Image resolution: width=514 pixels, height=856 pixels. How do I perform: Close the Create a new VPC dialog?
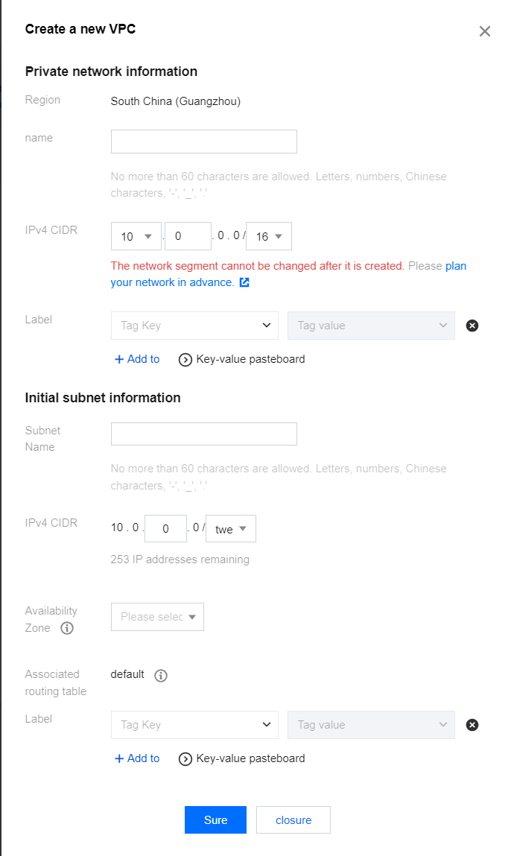click(485, 31)
